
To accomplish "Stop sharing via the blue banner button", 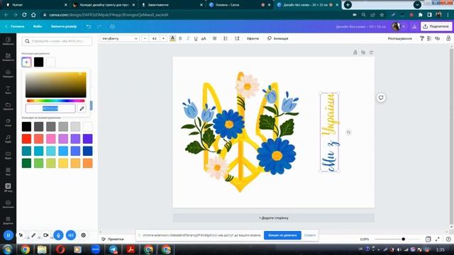I will point(282,235).
